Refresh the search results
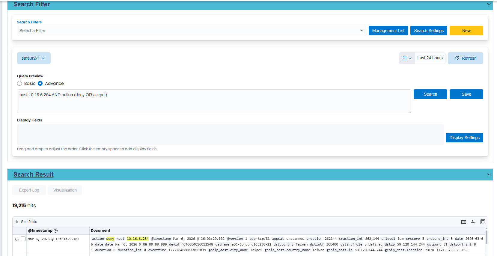Screen dimensions: 497x256 tap(466, 58)
